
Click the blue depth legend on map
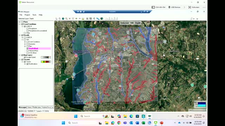click(x=200, y=104)
